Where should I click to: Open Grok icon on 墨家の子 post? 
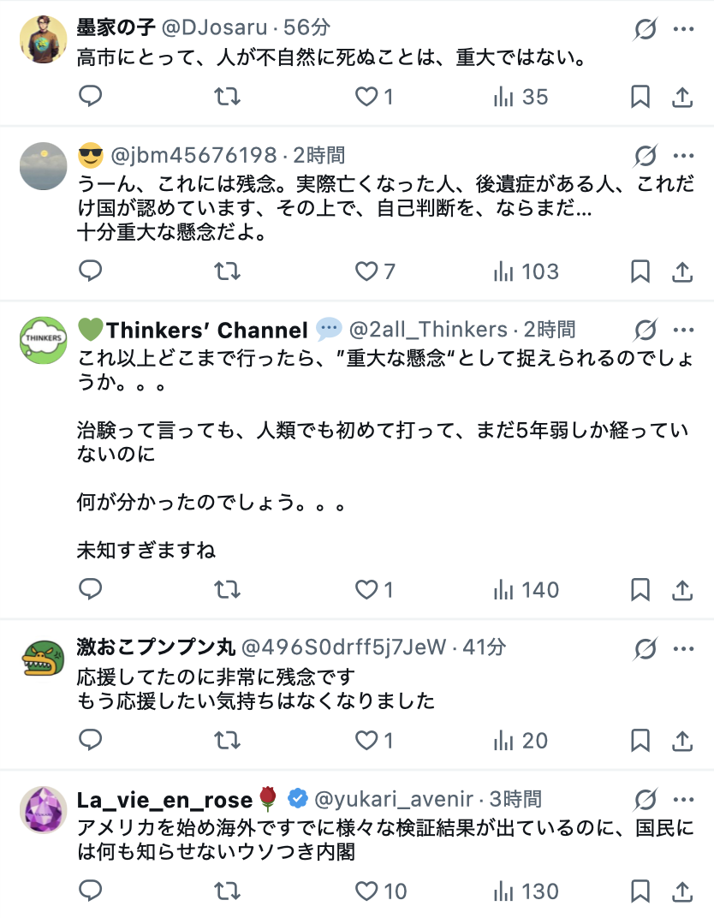(x=646, y=30)
